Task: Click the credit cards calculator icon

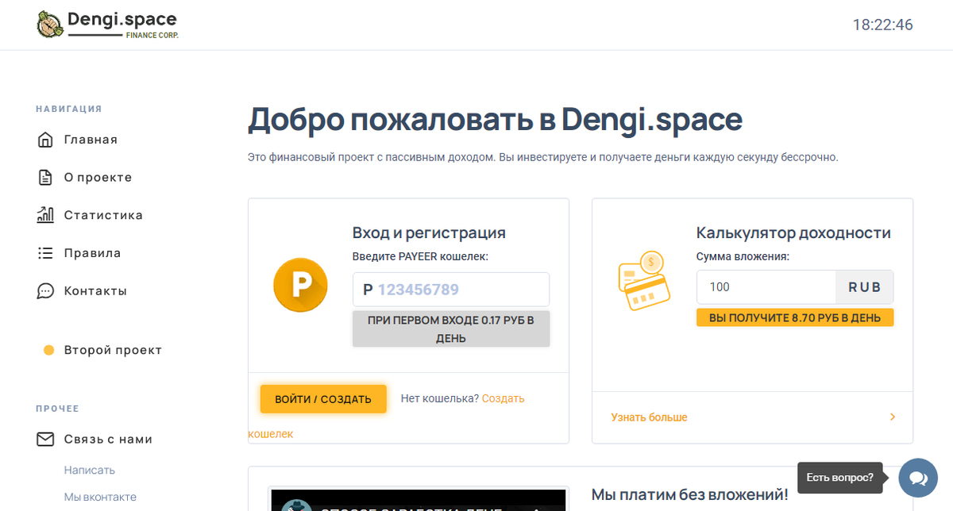Action: (x=644, y=281)
